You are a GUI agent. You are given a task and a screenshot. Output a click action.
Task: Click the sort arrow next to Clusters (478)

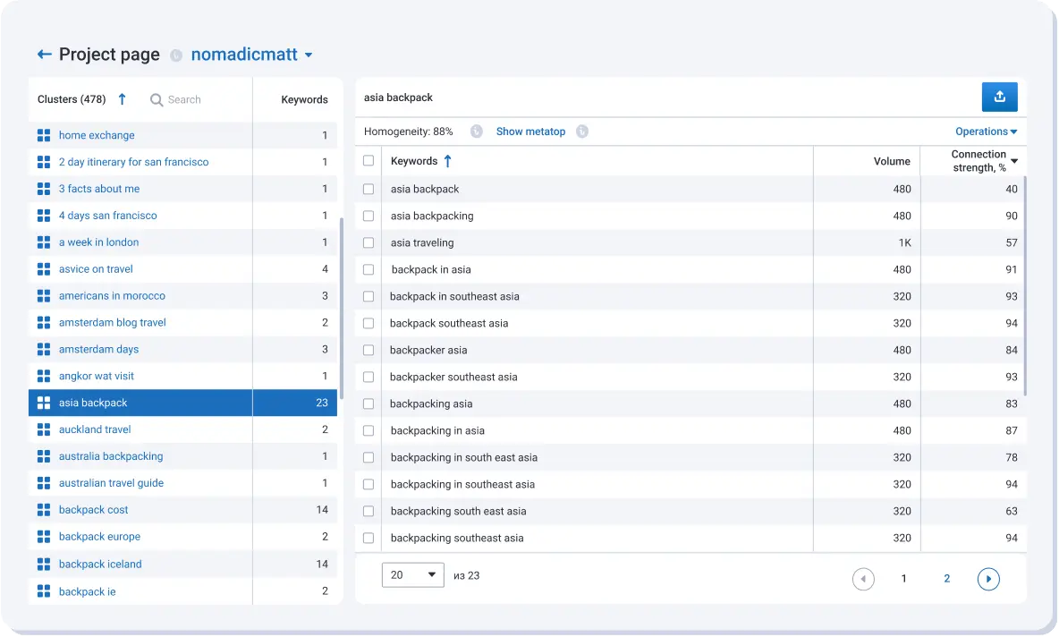point(123,99)
